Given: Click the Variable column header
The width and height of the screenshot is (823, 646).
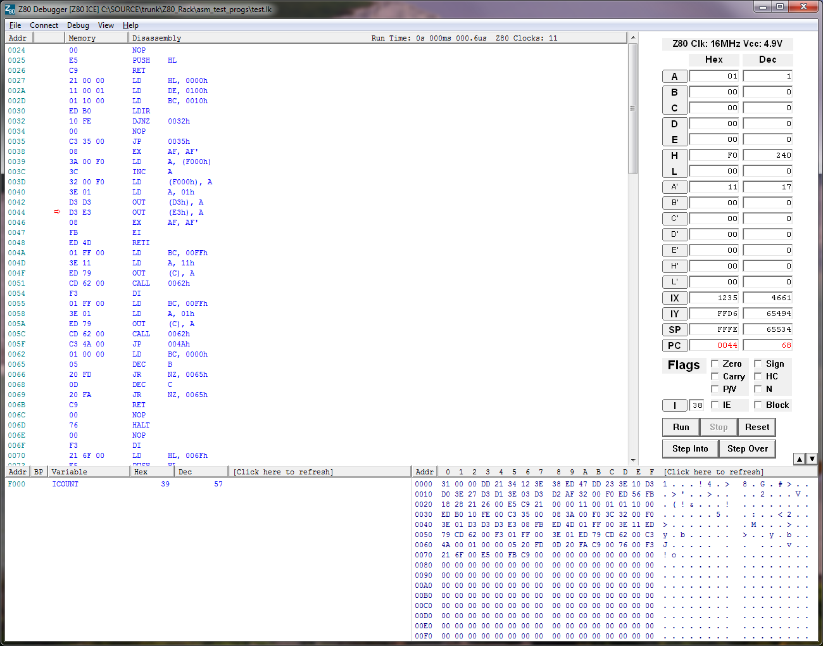Looking at the screenshot, I should (x=89, y=472).
